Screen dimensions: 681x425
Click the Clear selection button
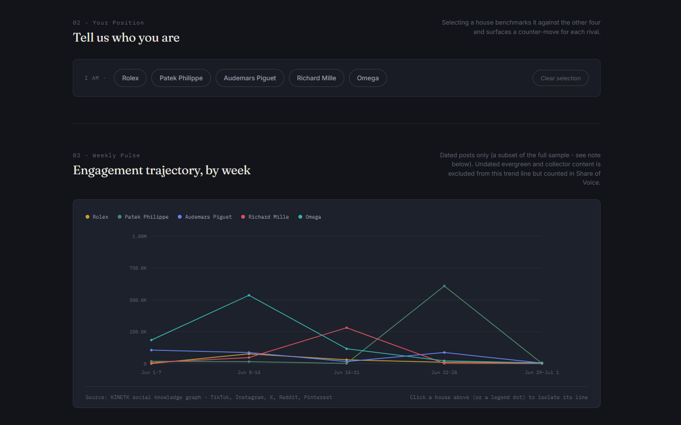pyautogui.click(x=560, y=78)
